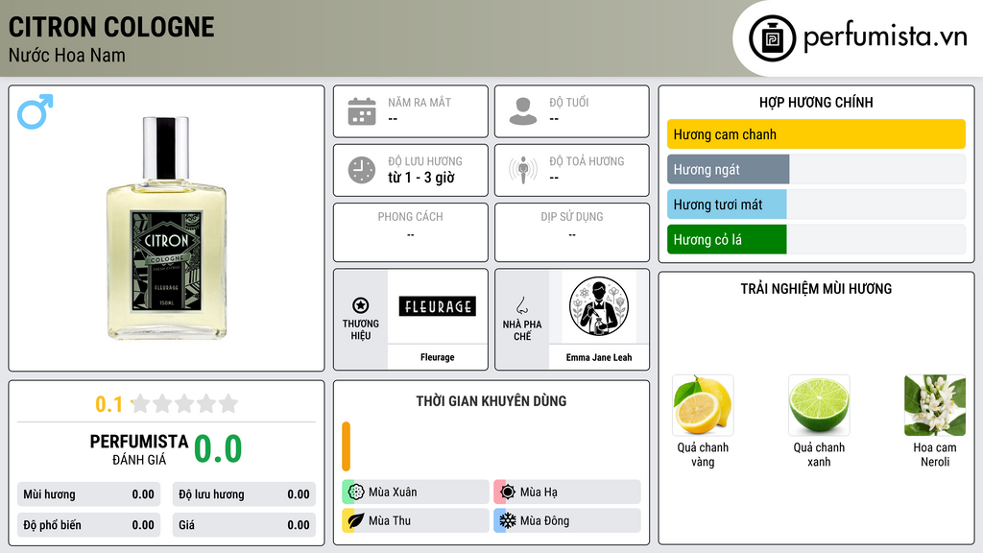Click the perfumista.vn site name

point(885,36)
